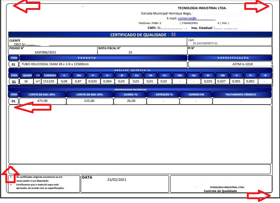Viewport: 280px width, 203px height.
Task: Select the carbon (C) value '0,08'
Action: 64,81
